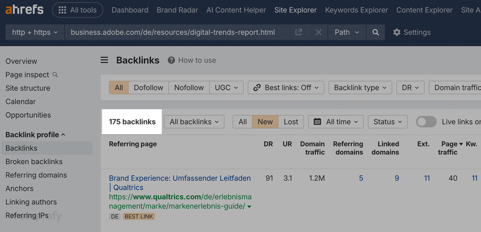Open Linking authors report
Viewport: 481px width, 232px height.
(x=31, y=202)
